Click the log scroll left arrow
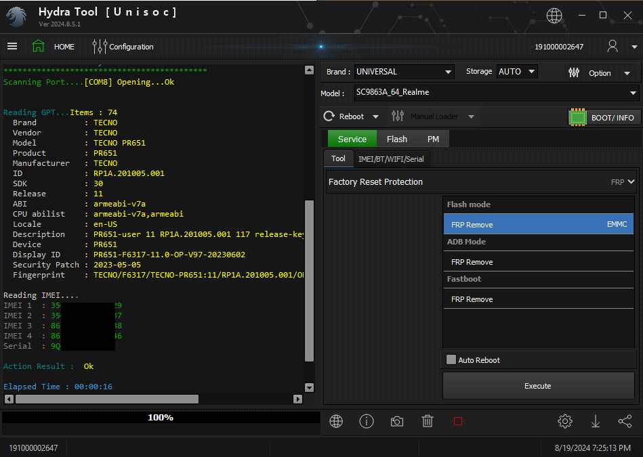Screen dimensions: 643x457 [x=9, y=399]
